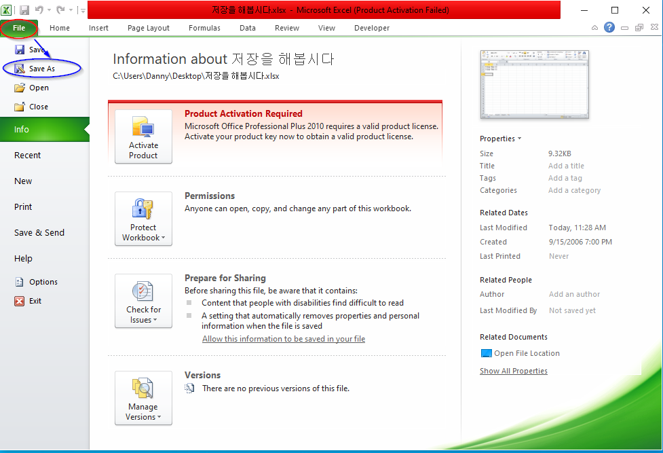Viewport: 663px width, 453px height.
Task: Choose Open in the backstage menu
Action: tap(32, 88)
